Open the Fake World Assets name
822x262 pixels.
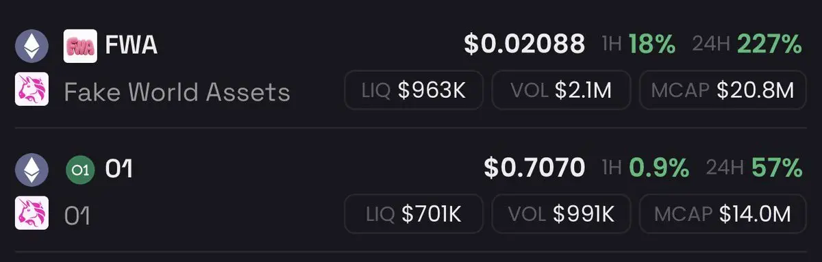pos(177,91)
